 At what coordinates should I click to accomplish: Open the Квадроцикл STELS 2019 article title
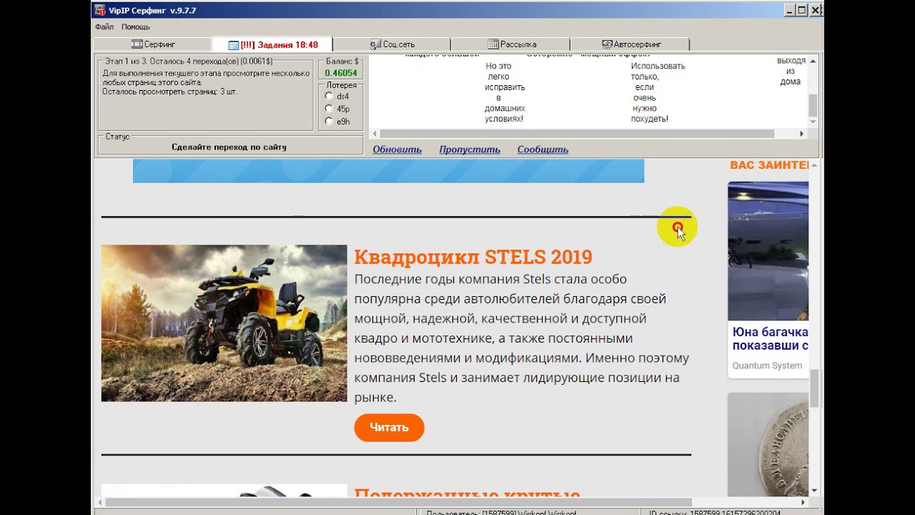click(x=473, y=257)
